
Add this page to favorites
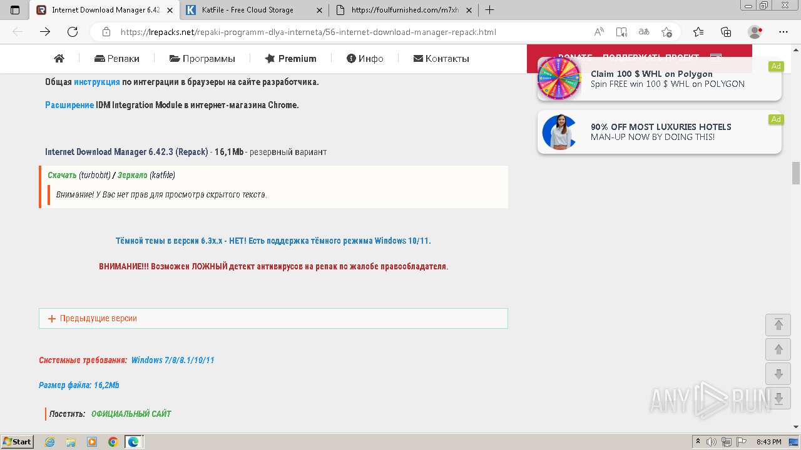[666, 32]
